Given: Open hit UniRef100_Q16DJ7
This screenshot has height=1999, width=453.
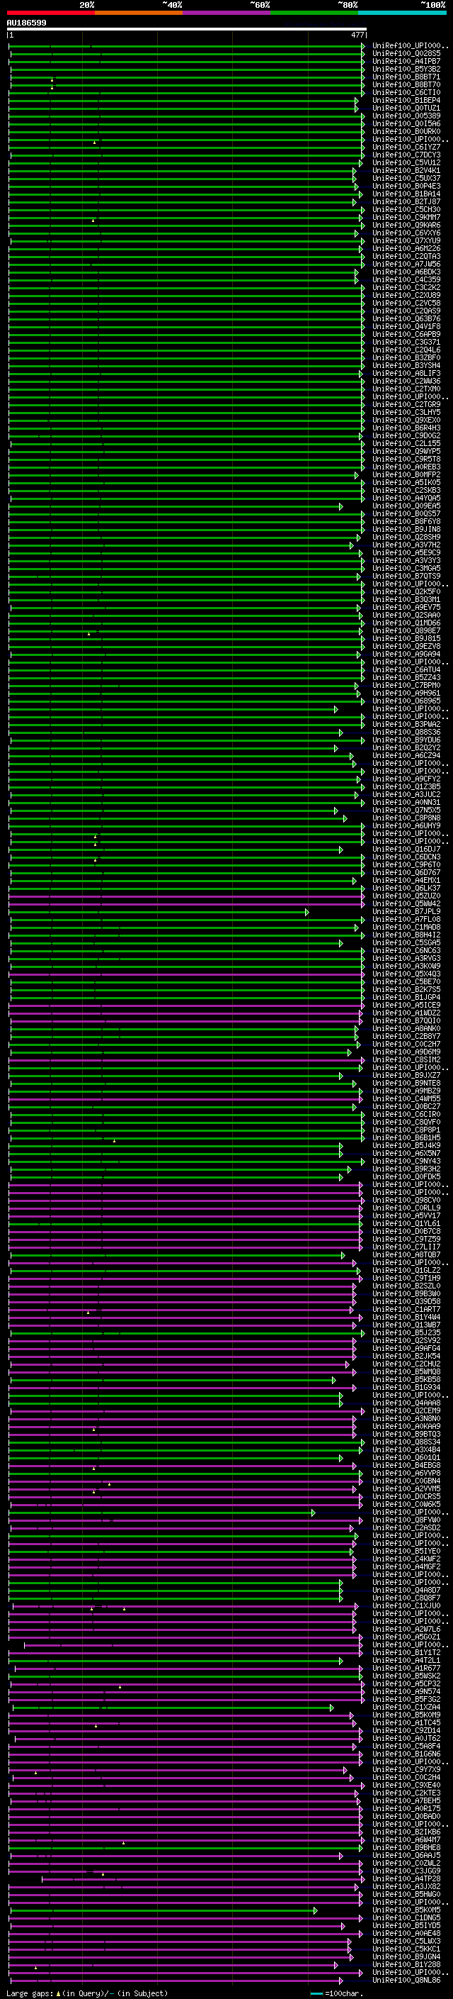Looking at the screenshot, I should coord(406,849).
